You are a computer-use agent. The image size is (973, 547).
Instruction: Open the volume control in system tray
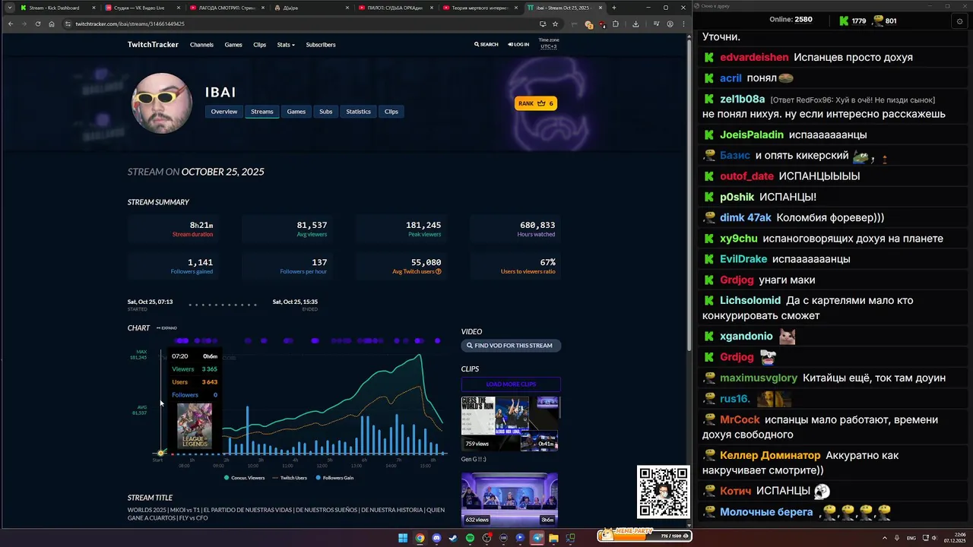point(935,538)
